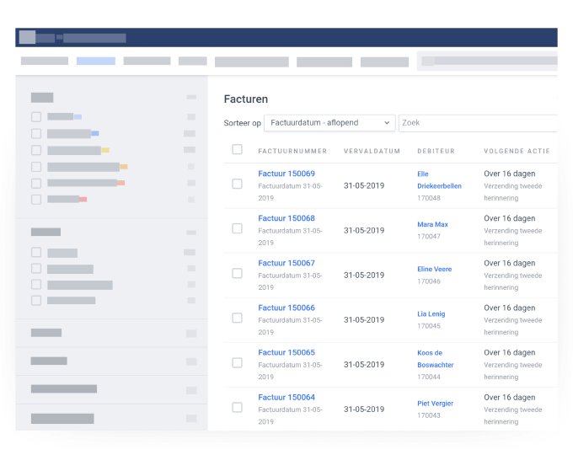This screenshot has height=455, width=573.
Task: View invoice Factuur 150066
Action: coord(286,308)
